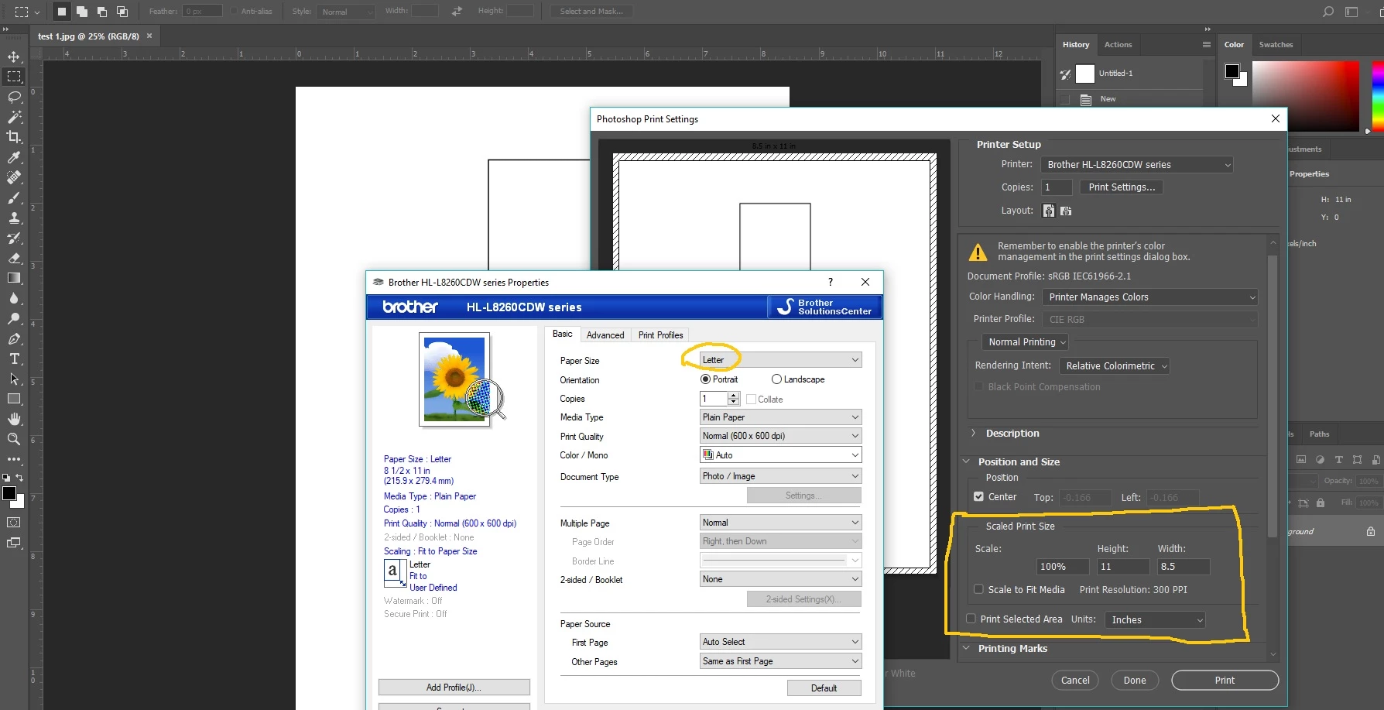Open the Media Type dropdown
The height and width of the screenshot is (710, 1384).
780,417
